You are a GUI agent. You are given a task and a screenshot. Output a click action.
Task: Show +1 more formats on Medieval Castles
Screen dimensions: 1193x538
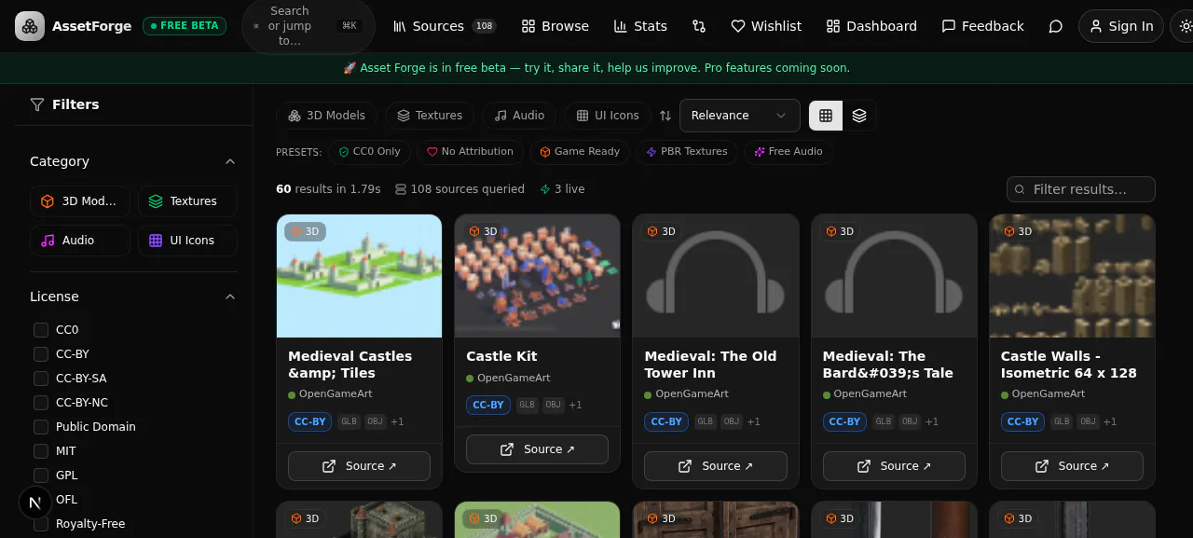pos(397,421)
